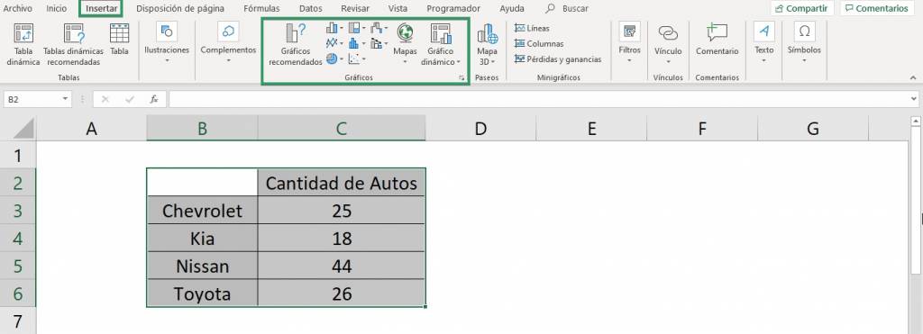Open the Filtros menu
The image size is (923, 334).
tap(629, 42)
